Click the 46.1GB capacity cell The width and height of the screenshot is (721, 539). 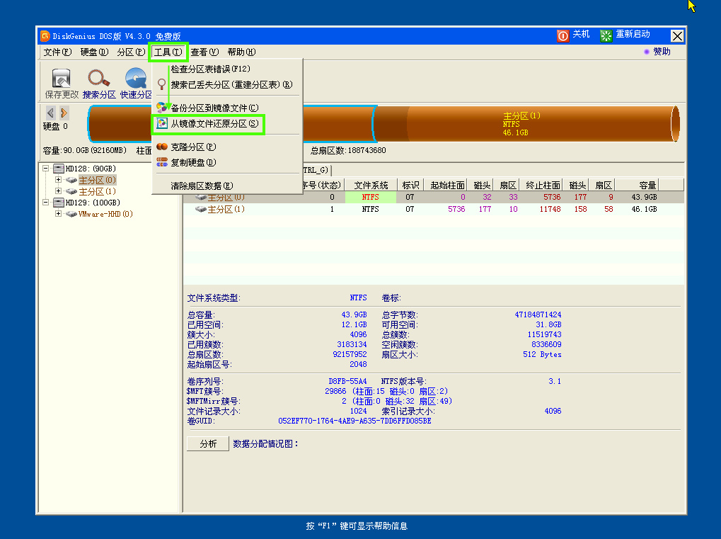coord(644,209)
